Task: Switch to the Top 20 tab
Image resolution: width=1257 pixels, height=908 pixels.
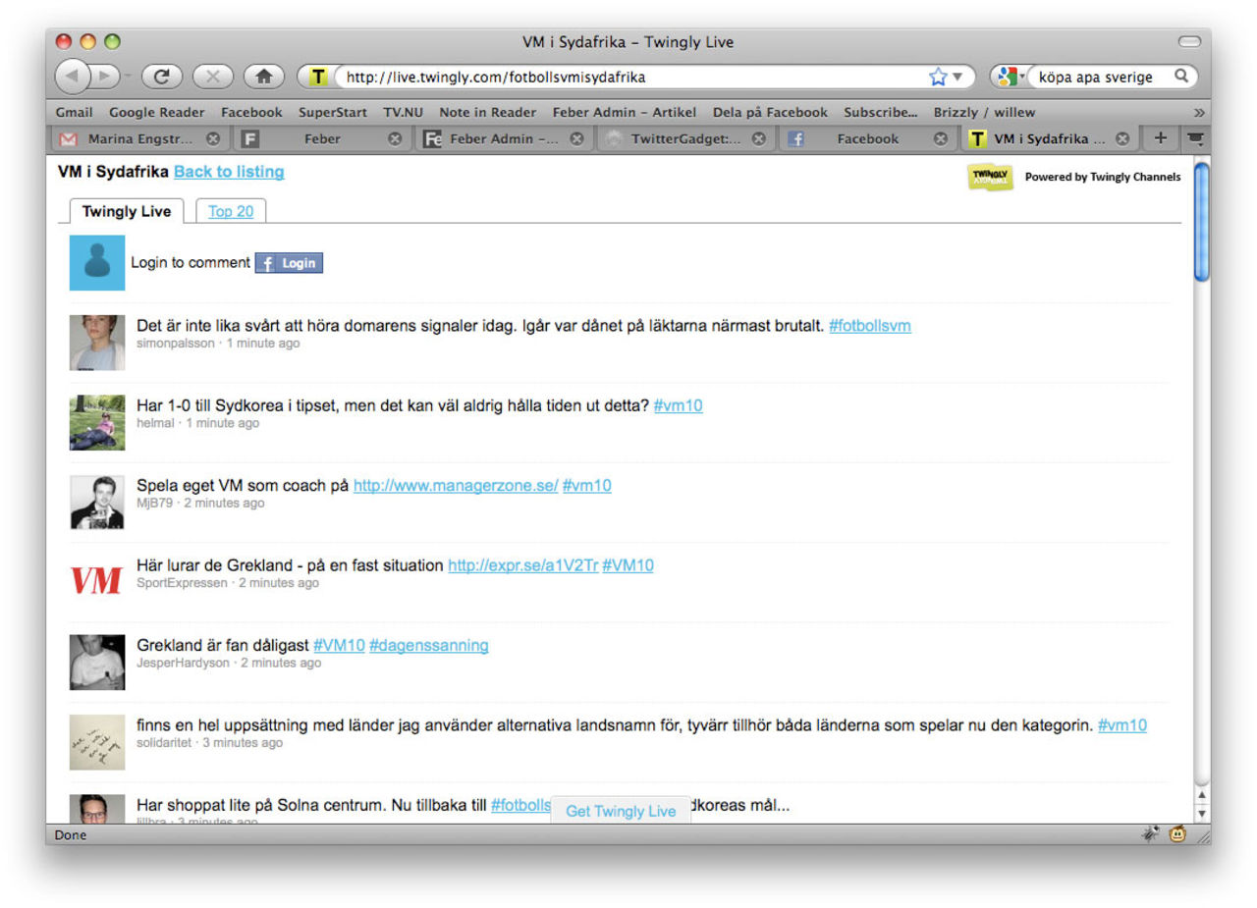Action: point(231,211)
